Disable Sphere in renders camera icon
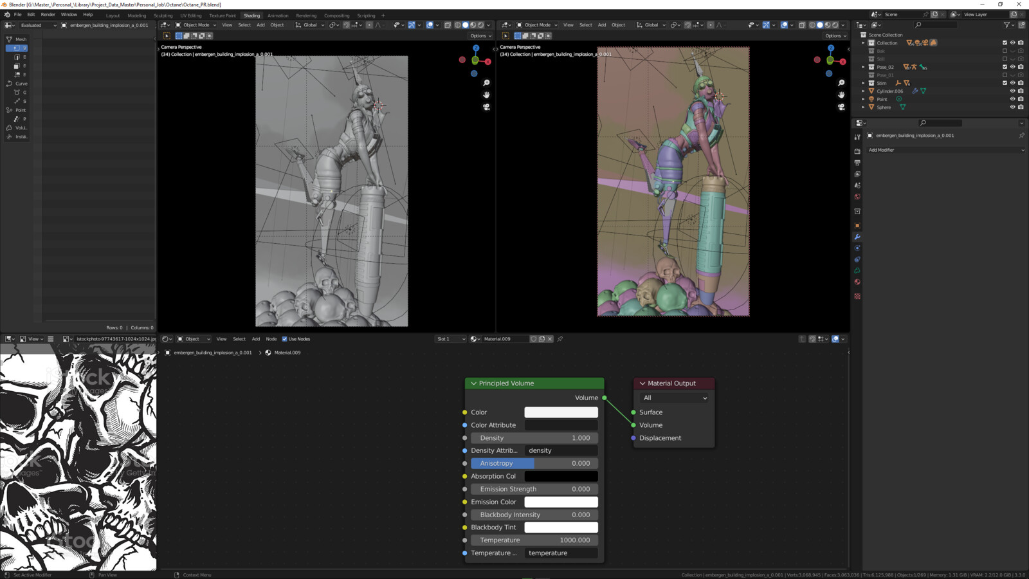1029x579 pixels. tap(1021, 107)
